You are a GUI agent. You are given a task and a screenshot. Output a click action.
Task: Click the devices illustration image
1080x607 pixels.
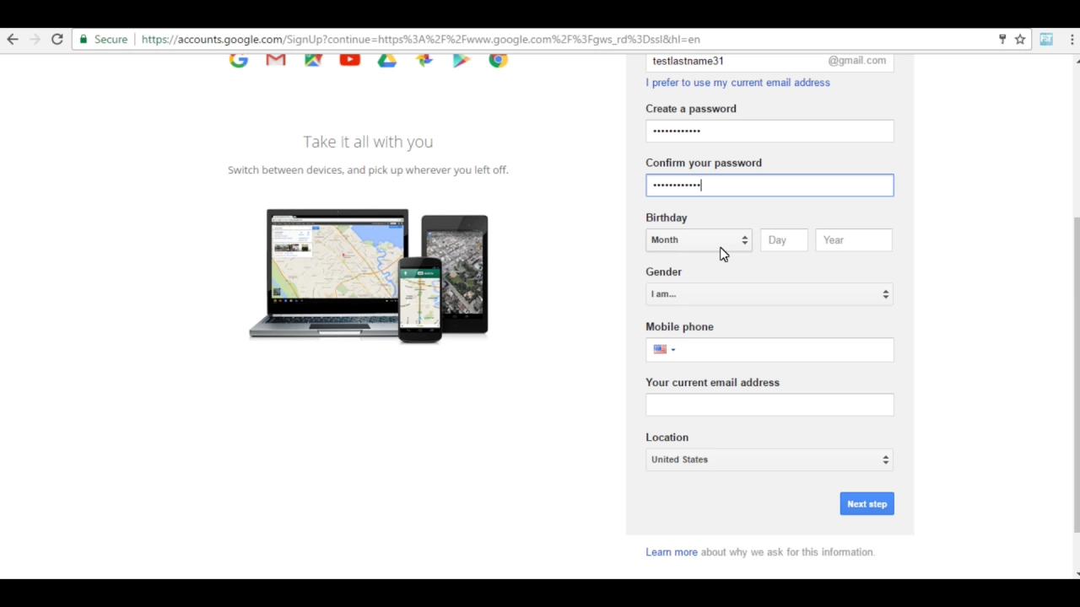[369, 276]
